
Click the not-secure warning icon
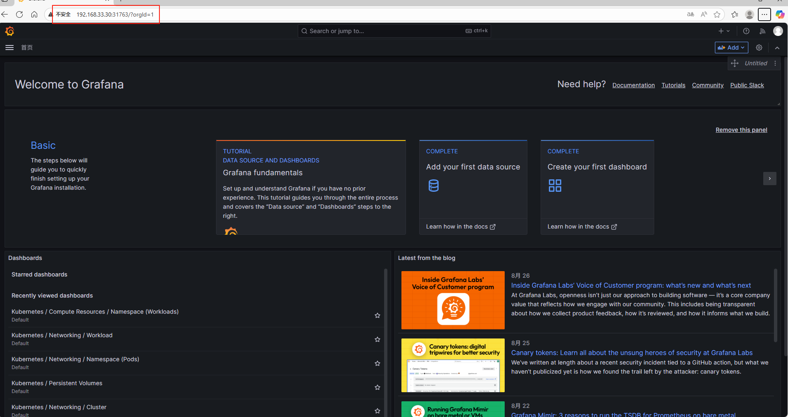coord(50,14)
